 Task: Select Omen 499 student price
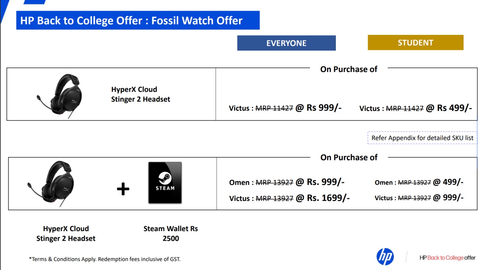pyautogui.click(x=419, y=182)
